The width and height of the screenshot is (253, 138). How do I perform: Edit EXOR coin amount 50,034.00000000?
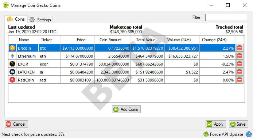(x=113, y=64)
